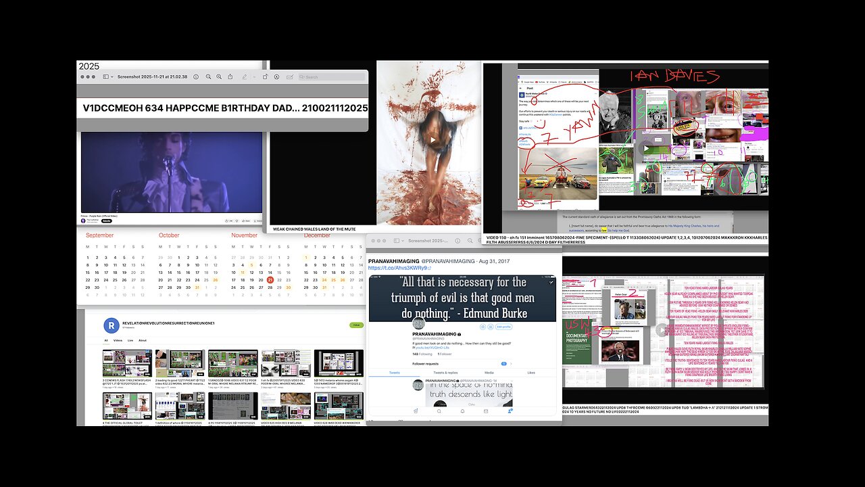
Task: Open '4 THE OFFICIAL GLOBAL TOILET' video thumbnail
Action: (x=127, y=406)
